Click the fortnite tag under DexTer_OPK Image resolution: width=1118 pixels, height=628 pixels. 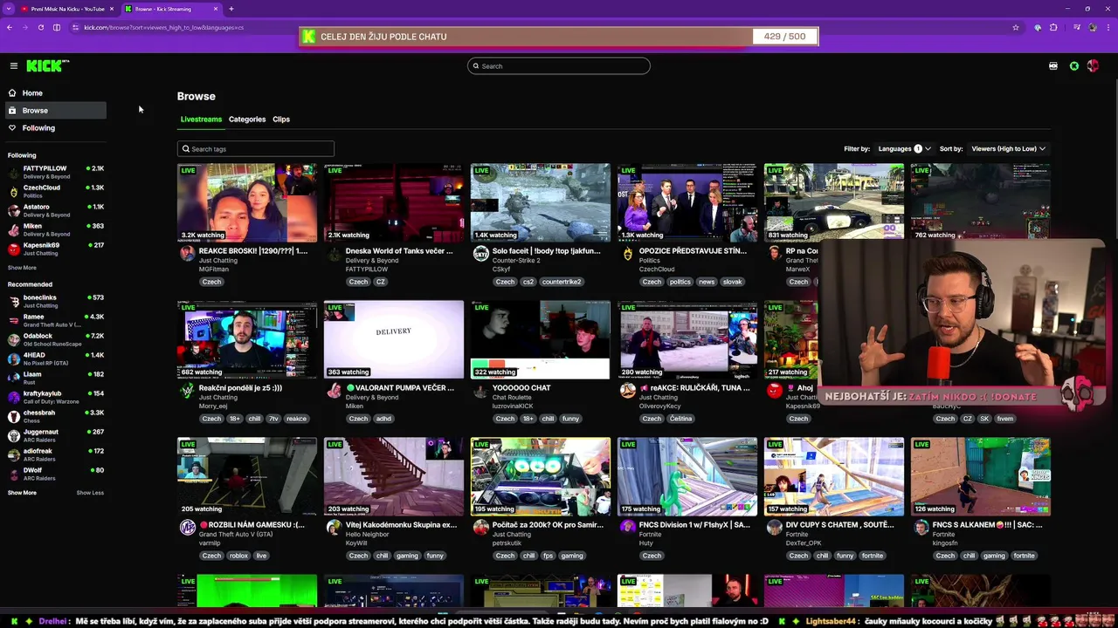pyautogui.click(x=873, y=556)
